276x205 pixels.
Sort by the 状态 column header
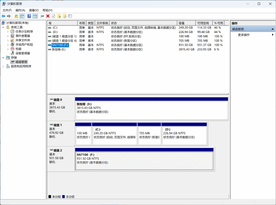click(x=143, y=23)
